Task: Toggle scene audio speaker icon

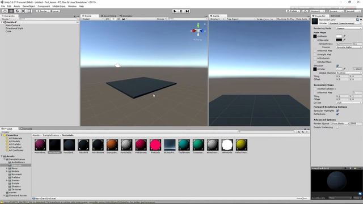Action: 119,19
